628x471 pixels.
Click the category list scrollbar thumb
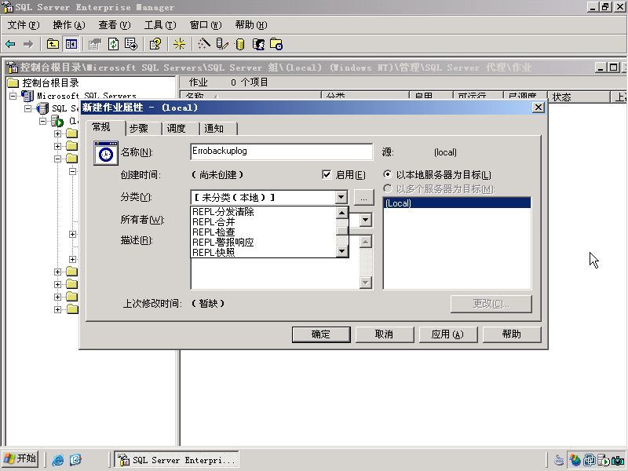click(341, 230)
